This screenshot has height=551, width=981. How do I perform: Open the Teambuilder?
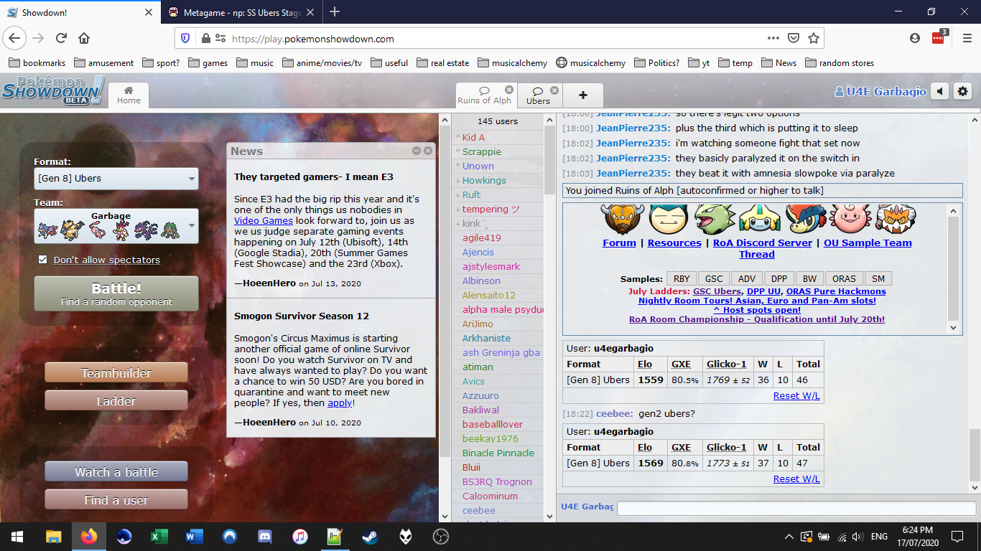tap(116, 373)
